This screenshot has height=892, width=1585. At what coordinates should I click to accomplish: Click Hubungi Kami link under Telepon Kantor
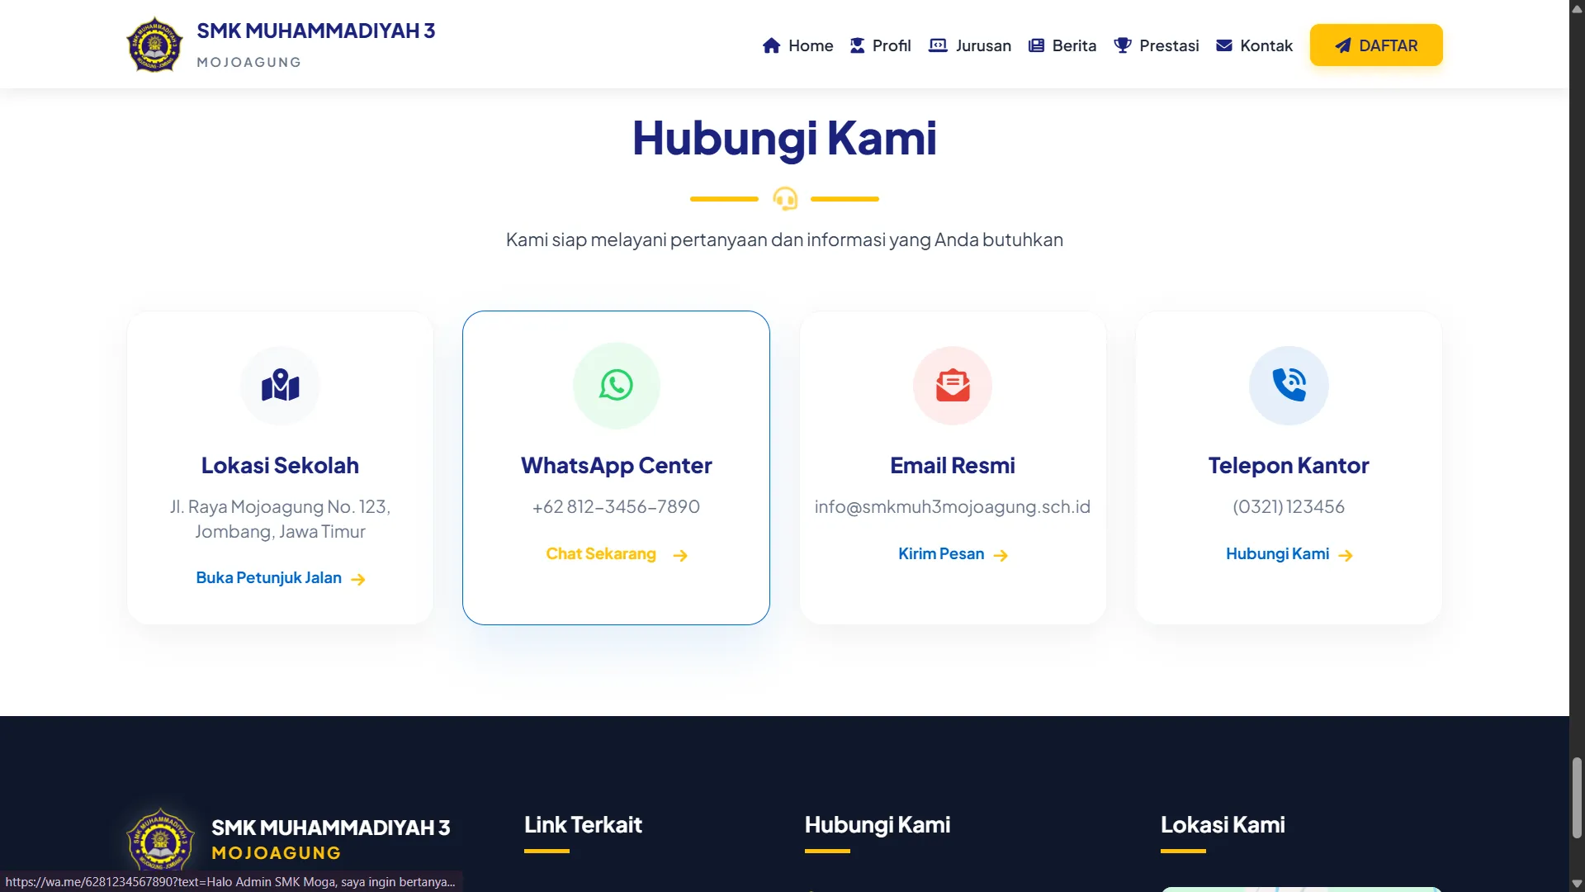1277,554
